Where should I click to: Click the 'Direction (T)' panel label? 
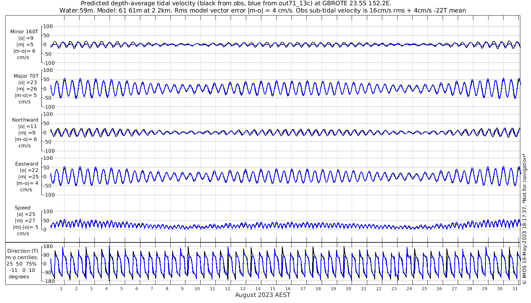click(x=23, y=251)
